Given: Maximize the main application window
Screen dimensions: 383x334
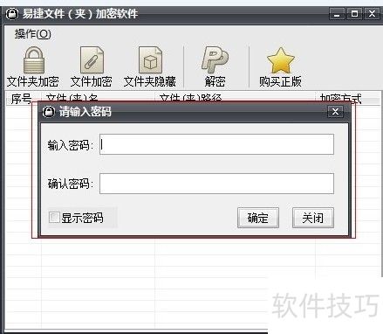Looking at the screenshot, I should click(x=354, y=14).
